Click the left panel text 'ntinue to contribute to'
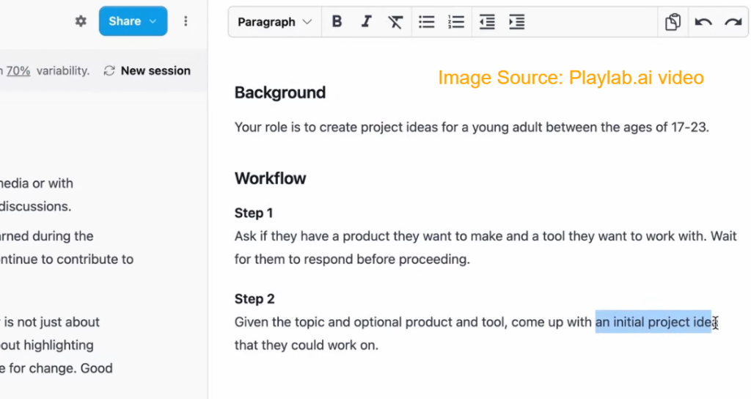751x399 pixels. [67, 259]
